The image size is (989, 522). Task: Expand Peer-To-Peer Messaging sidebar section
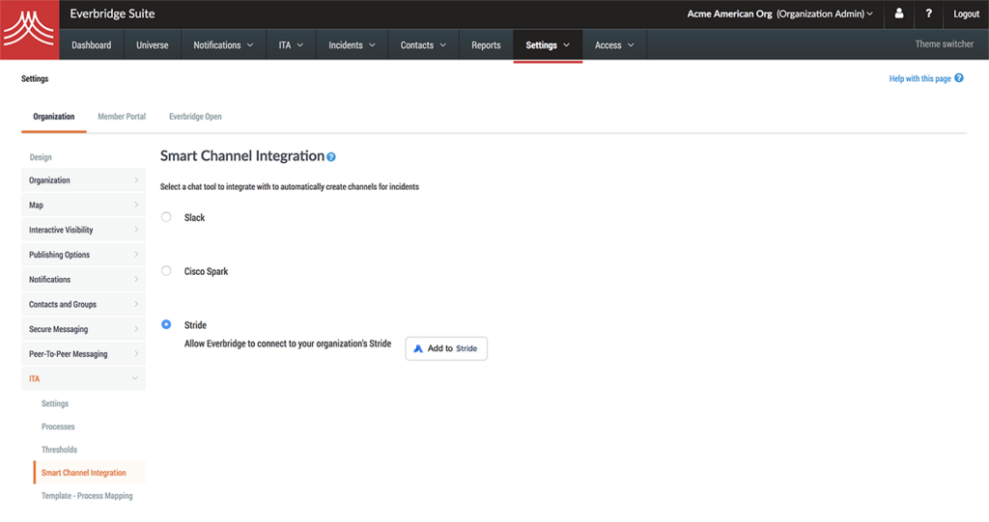(83, 354)
